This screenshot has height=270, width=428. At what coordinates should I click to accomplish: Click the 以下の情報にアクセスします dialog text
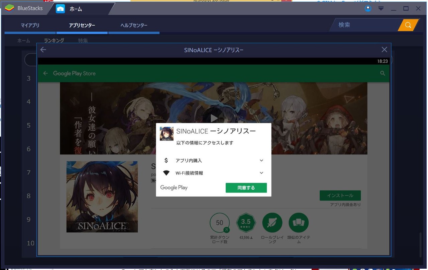pyautogui.click(x=205, y=143)
